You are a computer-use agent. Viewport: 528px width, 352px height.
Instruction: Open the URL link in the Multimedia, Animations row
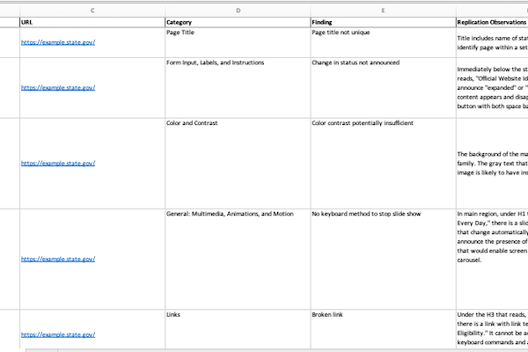(58, 259)
